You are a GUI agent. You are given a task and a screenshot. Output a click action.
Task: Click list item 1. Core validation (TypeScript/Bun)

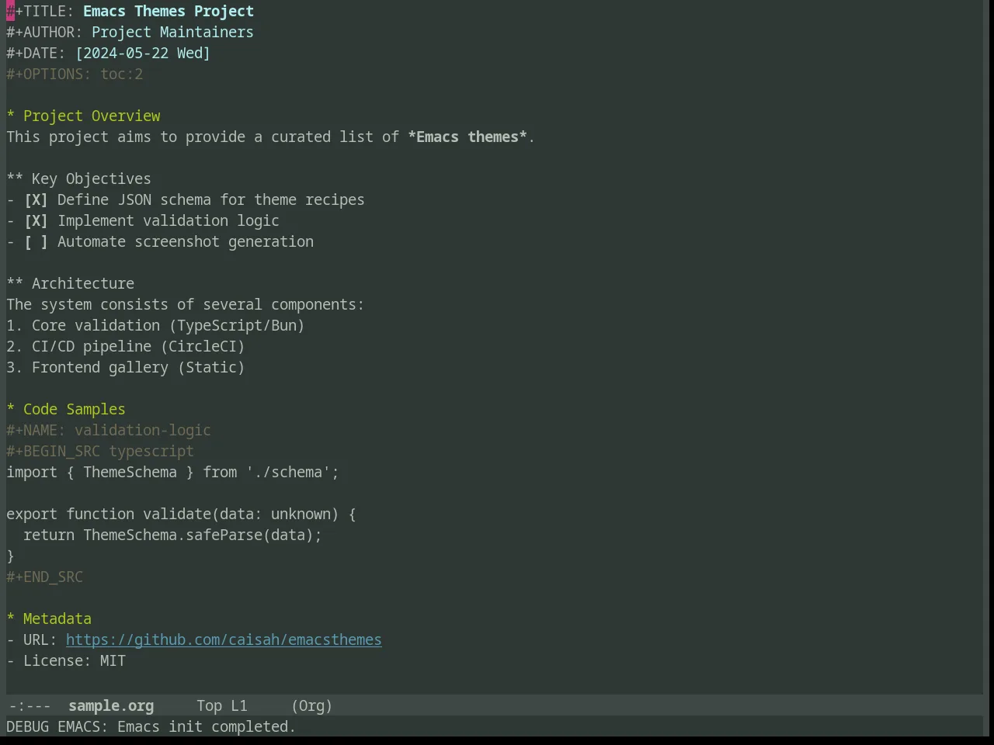click(155, 326)
